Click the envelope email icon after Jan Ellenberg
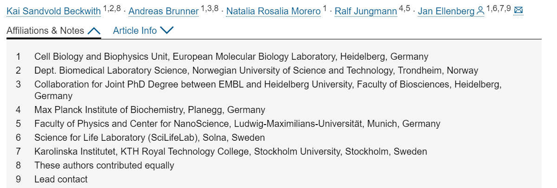 [x=518, y=10]
